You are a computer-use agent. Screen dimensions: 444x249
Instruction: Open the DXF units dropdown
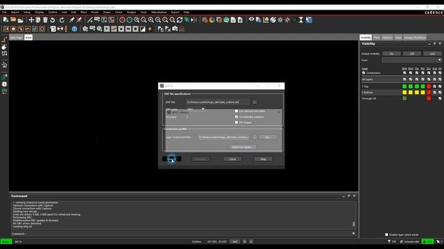[196, 109]
